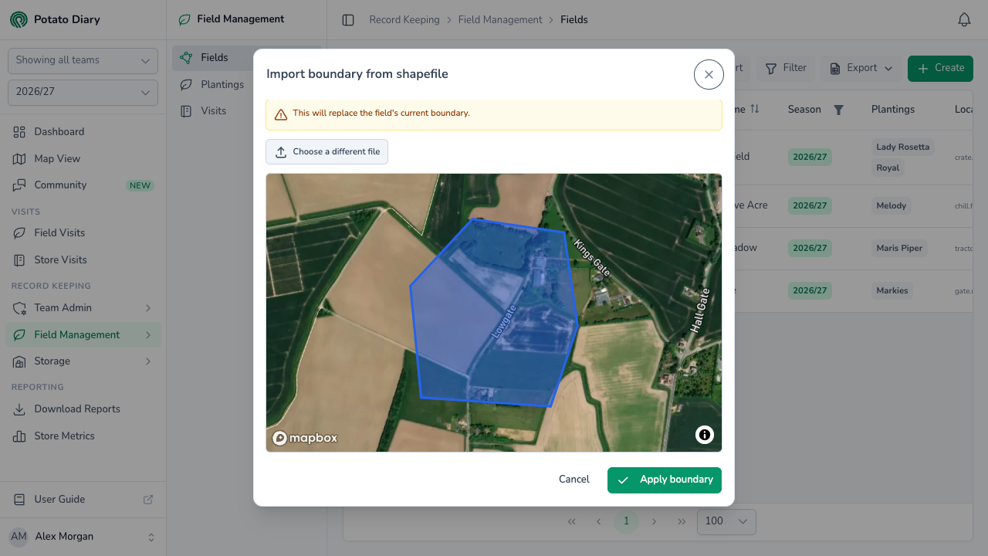The image size is (988, 556).
Task: Open the notifications bell
Action: tap(964, 20)
